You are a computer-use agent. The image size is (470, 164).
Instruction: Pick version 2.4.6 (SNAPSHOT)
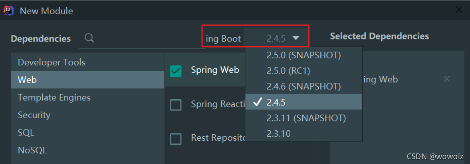point(303,86)
